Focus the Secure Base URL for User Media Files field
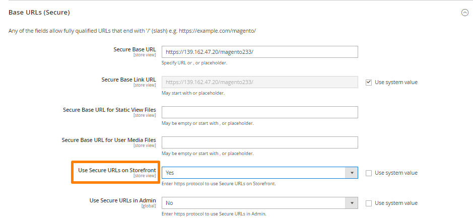 [260, 142]
